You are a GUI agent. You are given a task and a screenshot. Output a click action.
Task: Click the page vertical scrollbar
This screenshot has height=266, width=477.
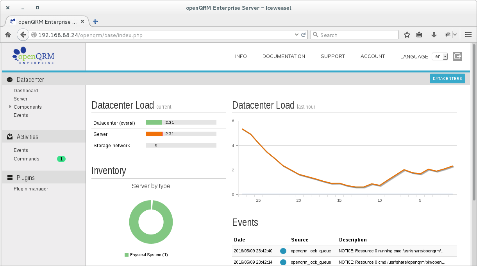click(x=474, y=123)
